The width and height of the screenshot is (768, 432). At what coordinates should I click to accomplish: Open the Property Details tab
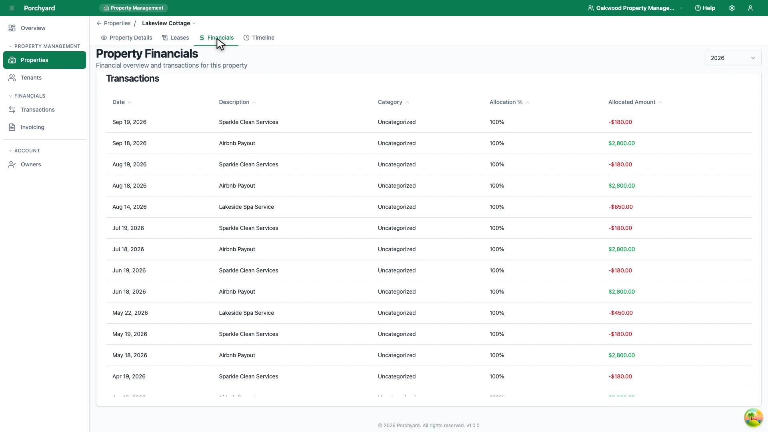126,38
